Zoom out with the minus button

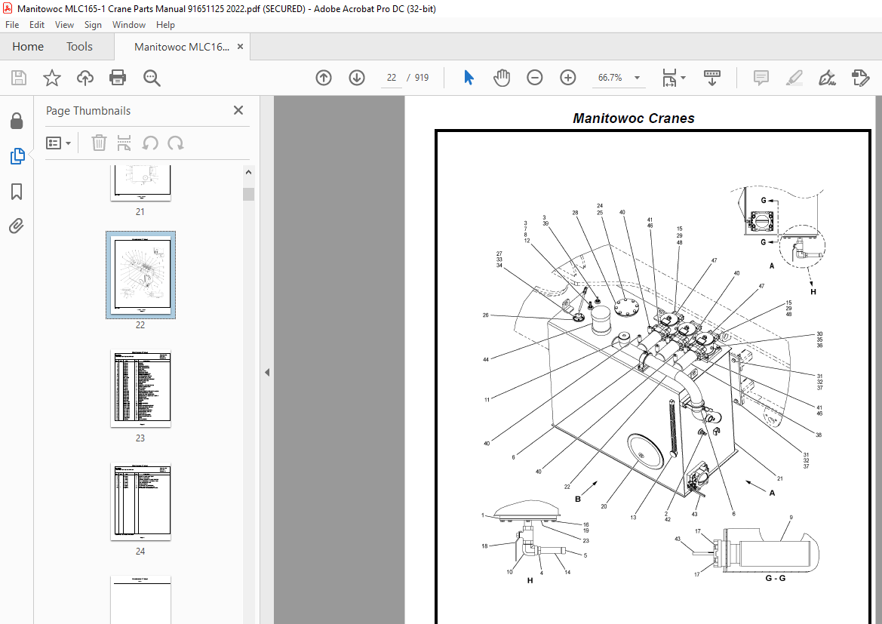coord(534,78)
